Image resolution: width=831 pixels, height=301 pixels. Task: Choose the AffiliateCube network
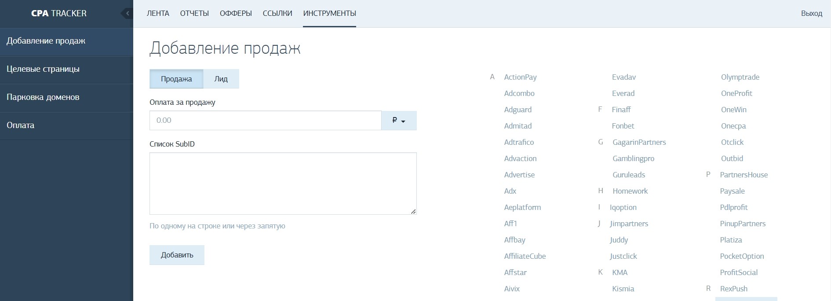click(x=525, y=256)
